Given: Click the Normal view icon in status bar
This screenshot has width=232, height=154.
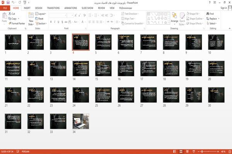Looking at the screenshot, I should click(x=175, y=151).
